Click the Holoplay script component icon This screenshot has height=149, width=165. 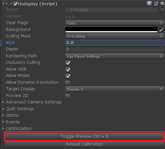(9, 4)
